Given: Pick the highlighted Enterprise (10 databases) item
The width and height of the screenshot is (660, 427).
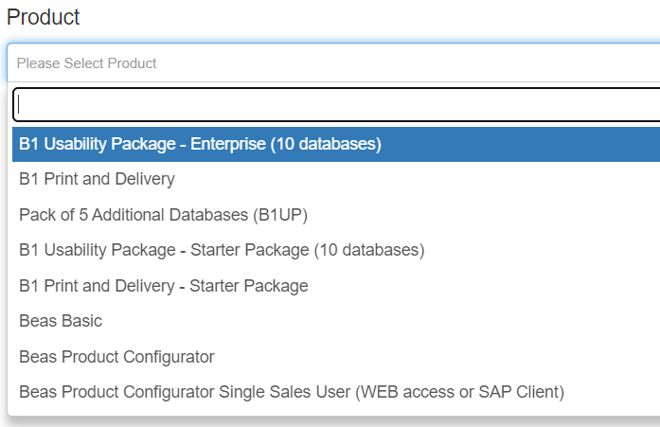Looking at the screenshot, I should coord(336,144).
